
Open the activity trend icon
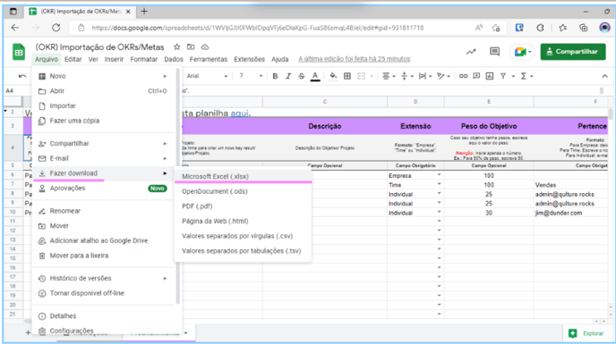pos(471,52)
